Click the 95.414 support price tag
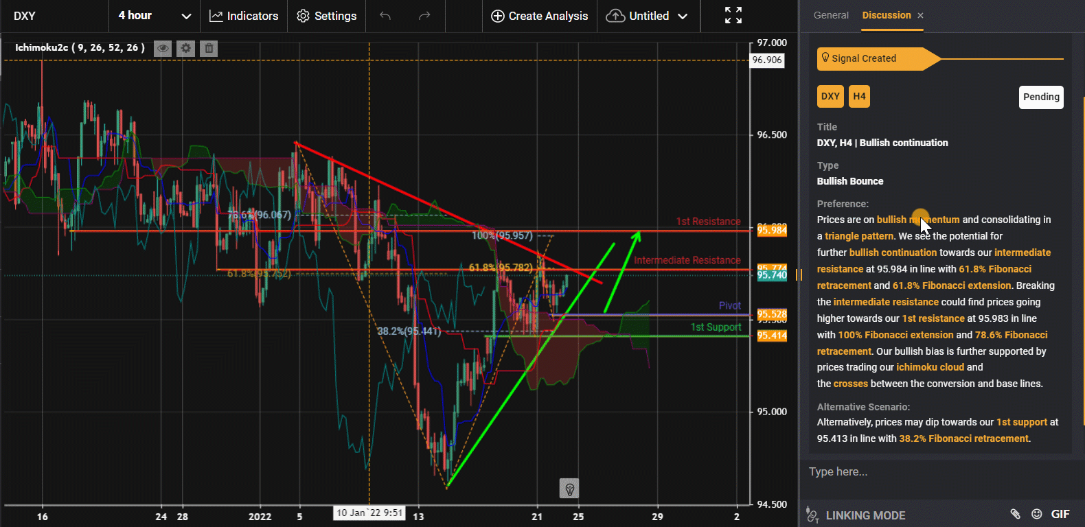Viewport: 1085px width, 527px height. click(772, 336)
